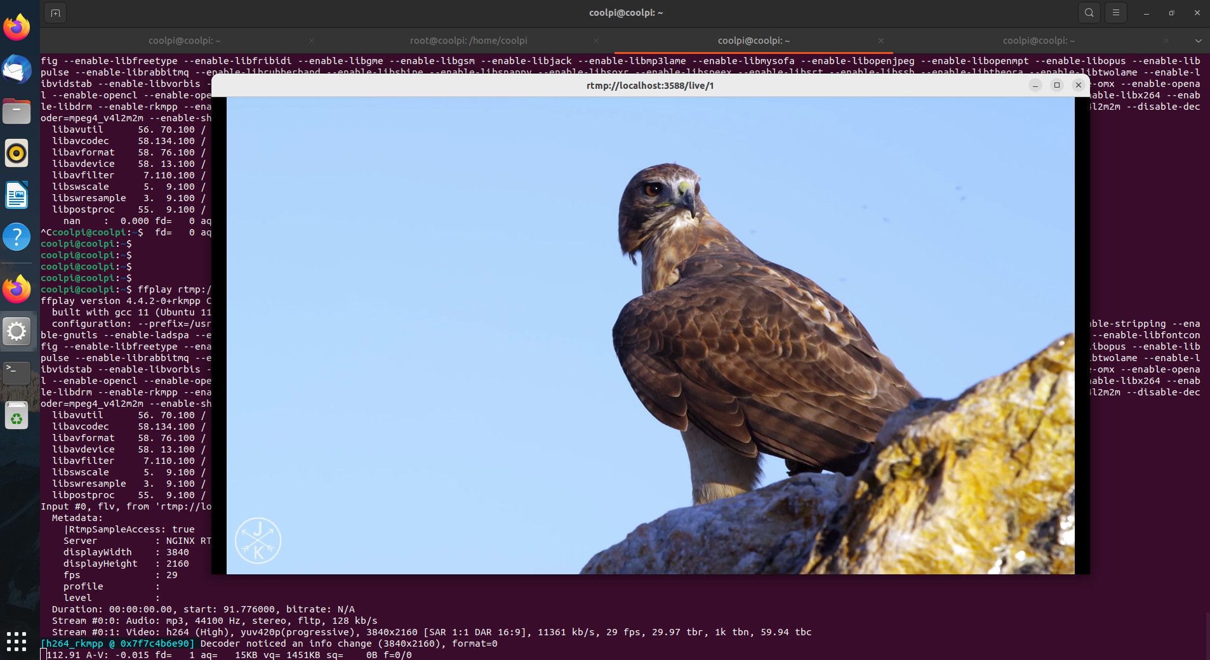
Task: Launch Firefox from the top of the dock
Action: coord(17,27)
